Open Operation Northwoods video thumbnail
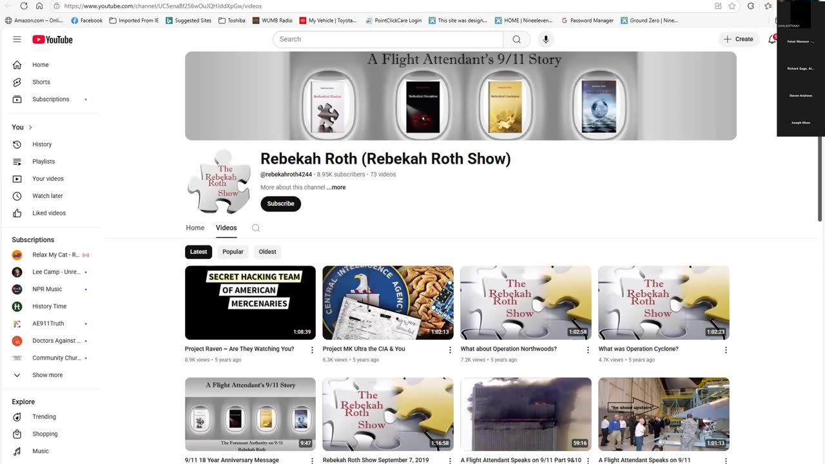 pos(526,303)
